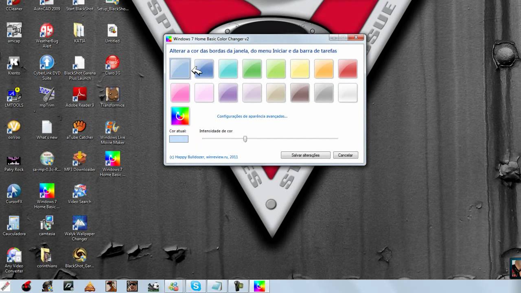Viewport: 521px width, 293px height.
Task: Open CCleaner desktop shortcut
Action: tap(14, 6)
